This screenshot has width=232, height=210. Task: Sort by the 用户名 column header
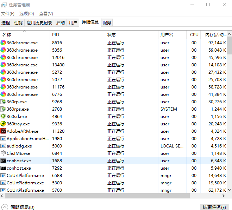point(172,35)
